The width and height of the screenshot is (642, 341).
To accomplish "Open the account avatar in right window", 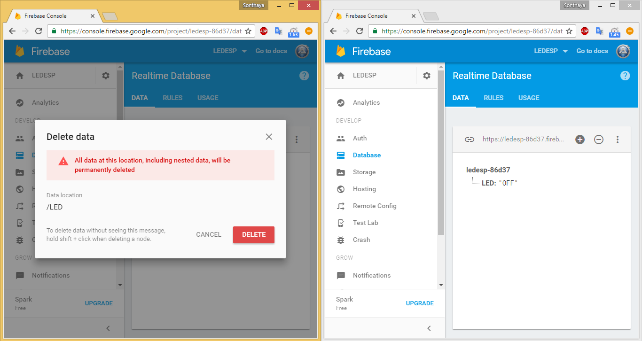I will (623, 51).
